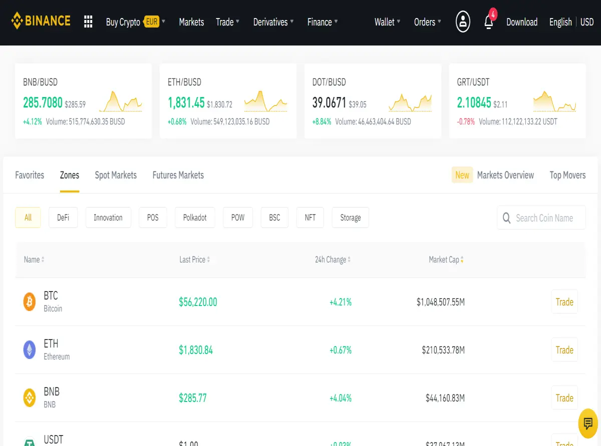Open the chat support floating icon
Screen dimensions: 601x446
click(x=588, y=423)
